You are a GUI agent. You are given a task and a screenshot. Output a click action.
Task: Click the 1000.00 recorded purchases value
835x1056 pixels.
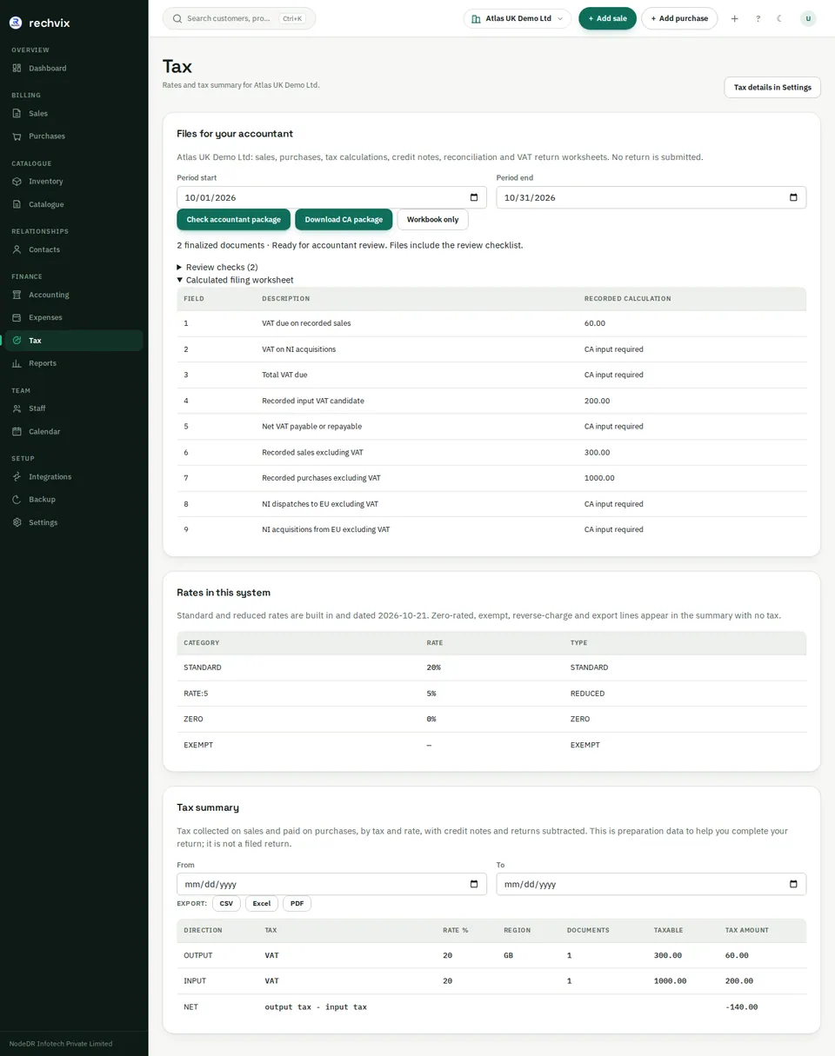[x=599, y=478]
